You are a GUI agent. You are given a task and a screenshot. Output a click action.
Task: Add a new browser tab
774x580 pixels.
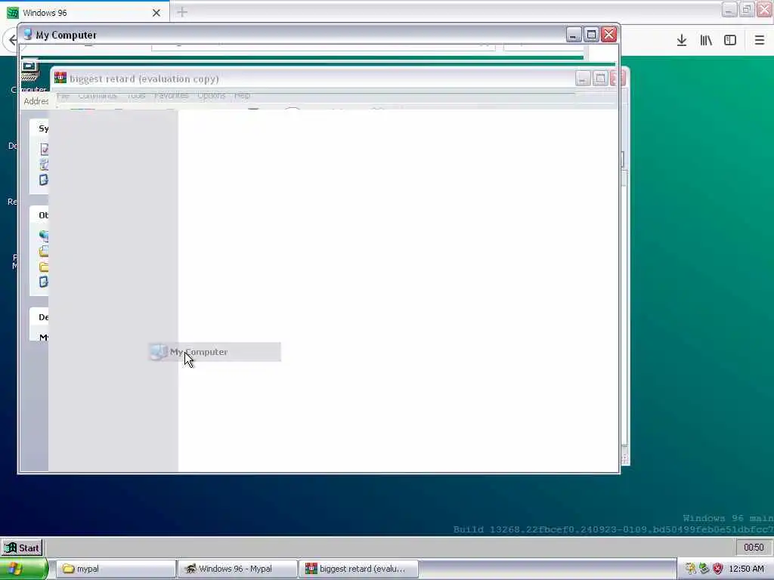click(x=182, y=12)
